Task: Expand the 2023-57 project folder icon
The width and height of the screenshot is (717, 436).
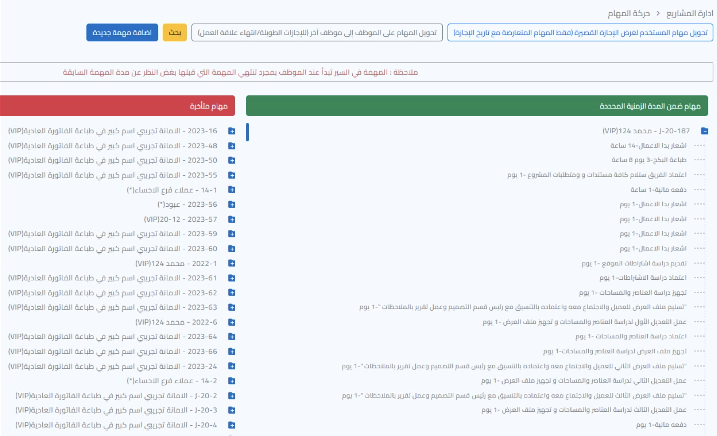Action: coord(232,219)
